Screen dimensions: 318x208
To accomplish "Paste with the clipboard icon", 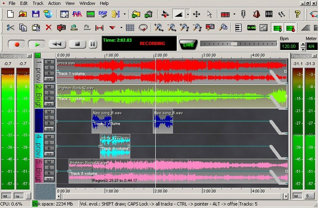I will point(36,27).
